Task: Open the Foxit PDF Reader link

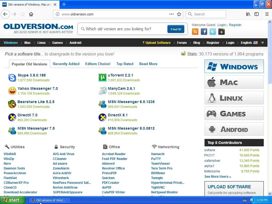Action: pos(115,159)
